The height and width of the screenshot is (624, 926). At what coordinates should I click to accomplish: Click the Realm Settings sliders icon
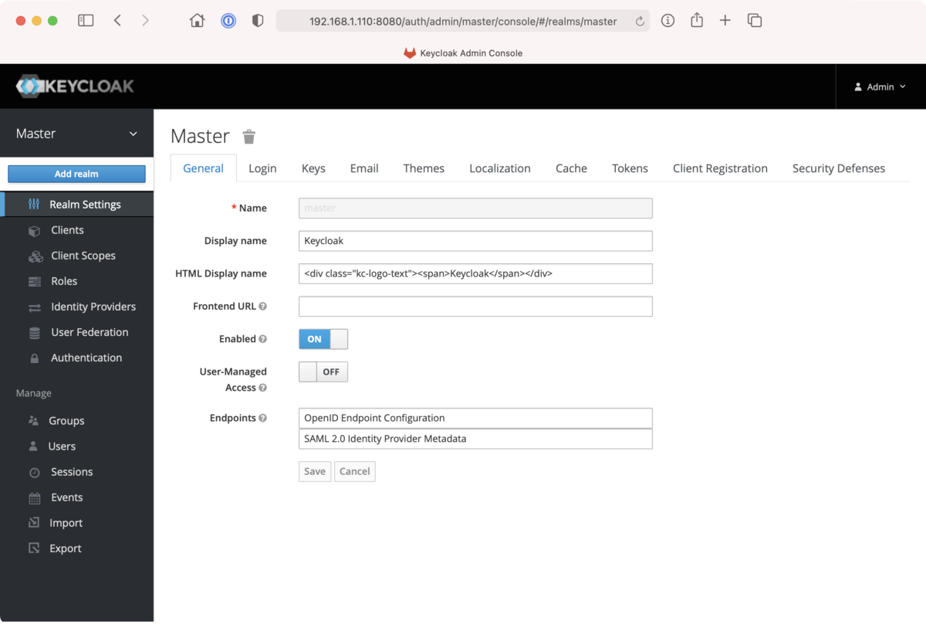(34, 205)
